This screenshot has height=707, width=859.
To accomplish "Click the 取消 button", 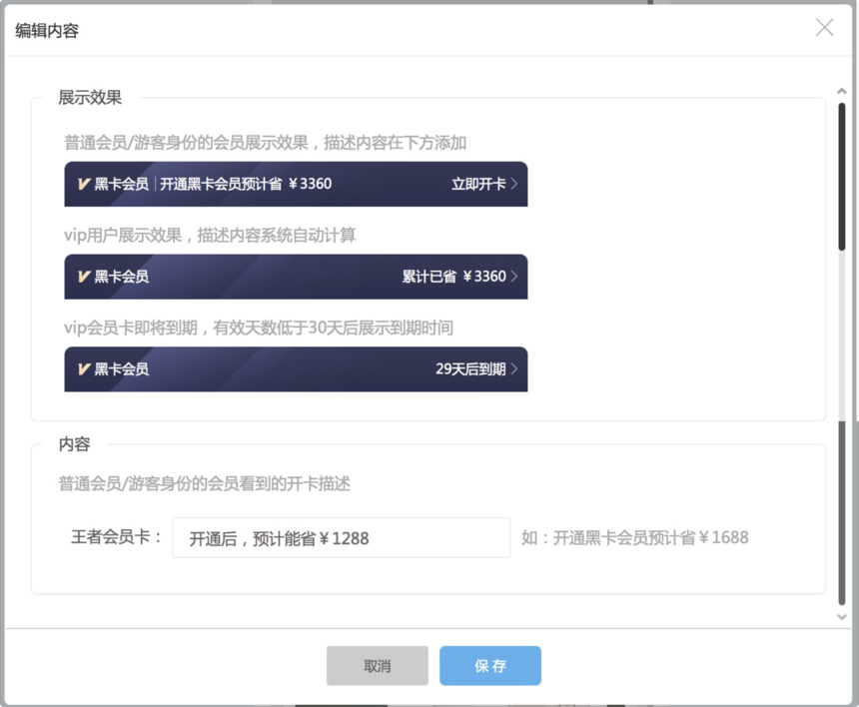I will pyautogui.click(x=378, y=666).
